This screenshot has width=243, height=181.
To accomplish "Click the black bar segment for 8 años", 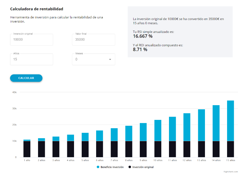I will (129, 149).
